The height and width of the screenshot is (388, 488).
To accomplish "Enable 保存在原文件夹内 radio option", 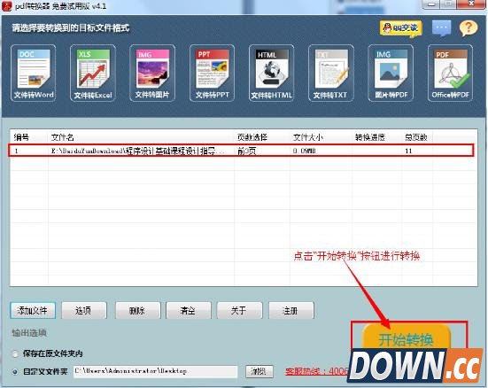I will coord(15,353).
